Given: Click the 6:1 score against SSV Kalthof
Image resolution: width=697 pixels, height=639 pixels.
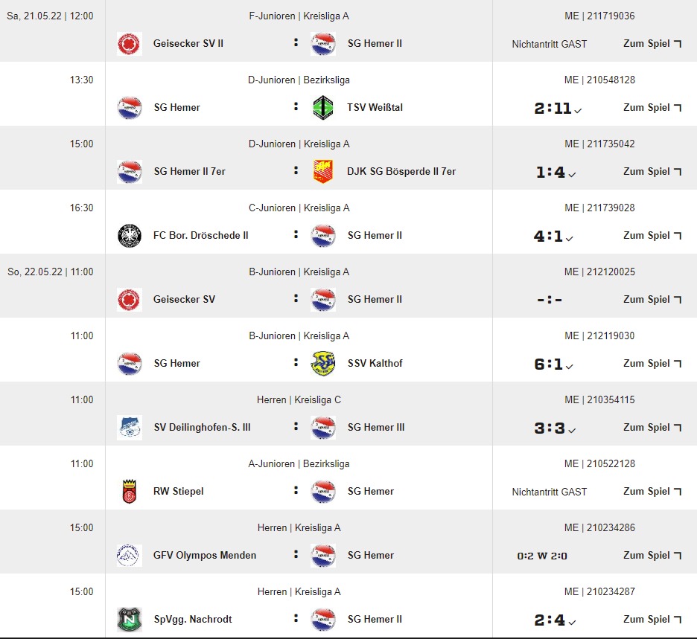Looking at the screenshot, I should click(550, 365).
